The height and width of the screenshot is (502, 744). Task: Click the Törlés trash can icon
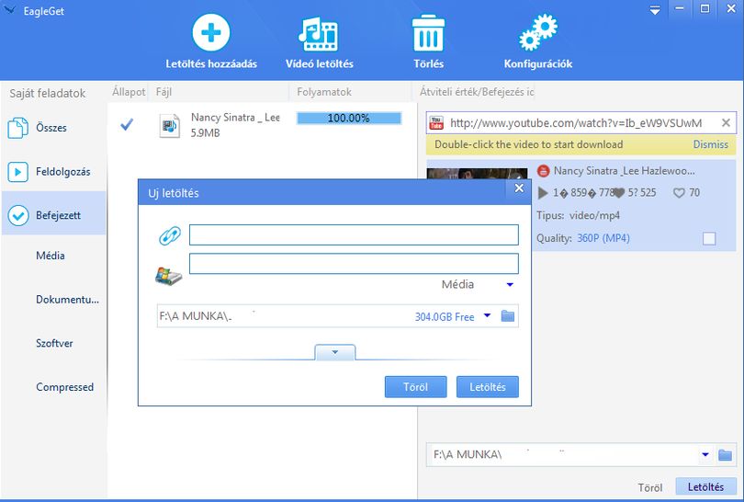[428, 33]
